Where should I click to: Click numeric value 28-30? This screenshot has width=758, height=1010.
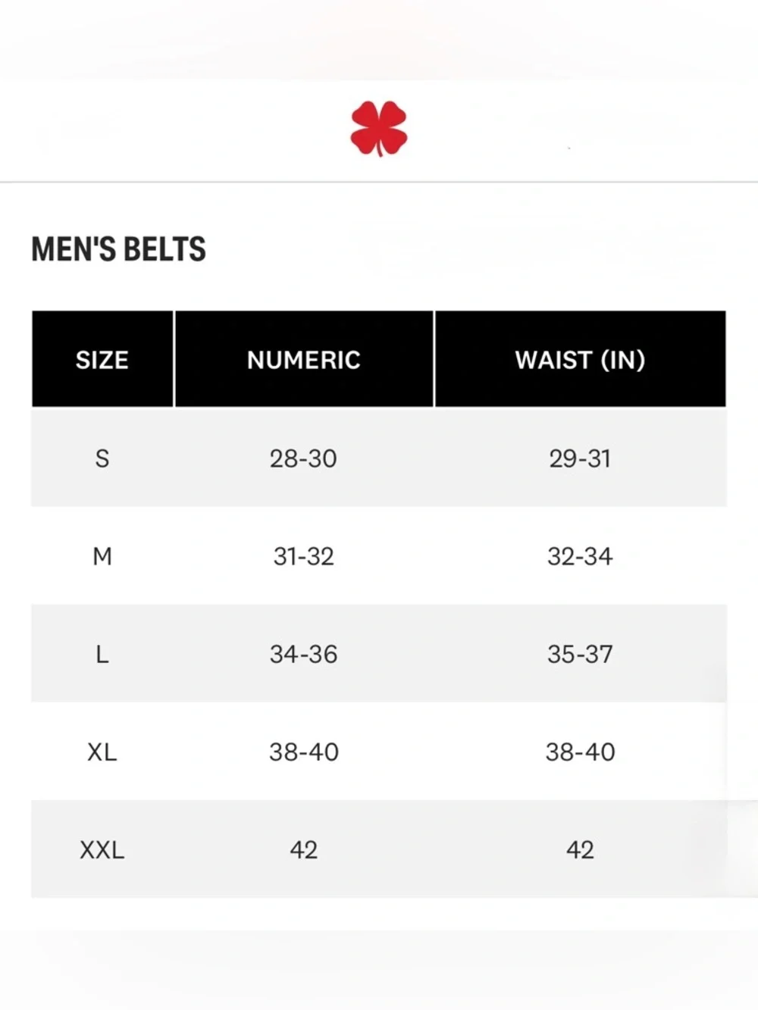click(x=303, y=458)
